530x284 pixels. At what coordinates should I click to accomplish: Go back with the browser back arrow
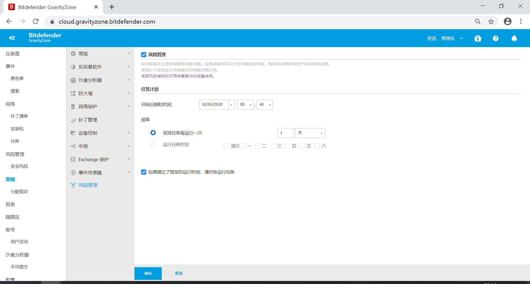click(9, 21)
